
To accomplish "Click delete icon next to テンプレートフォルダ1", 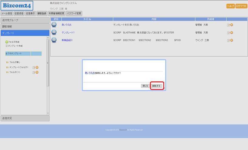I will coord(37,67).
